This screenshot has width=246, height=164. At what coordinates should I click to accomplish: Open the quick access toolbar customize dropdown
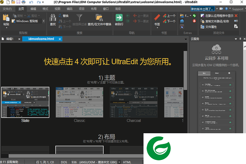click(x=43, y=2)
